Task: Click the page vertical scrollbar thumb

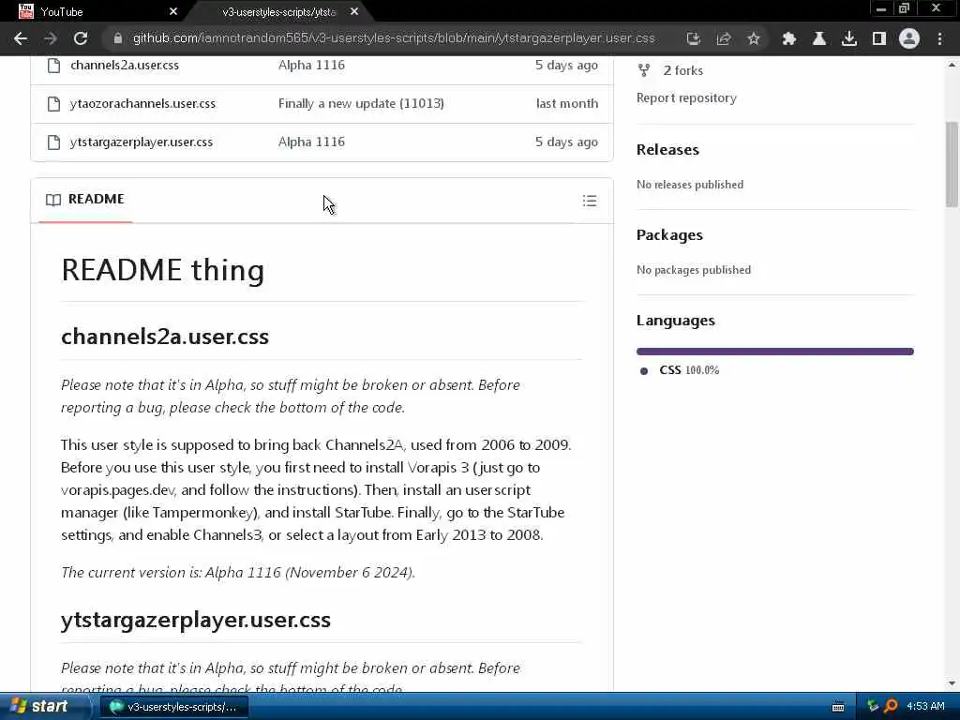Action: [x=952, y=164]
